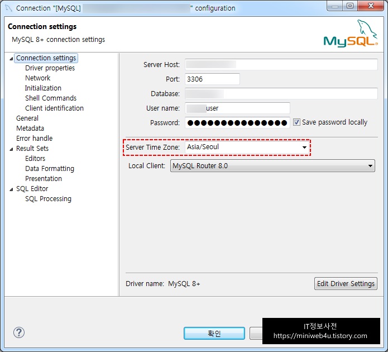Open the Local Client dropdown

272,166
